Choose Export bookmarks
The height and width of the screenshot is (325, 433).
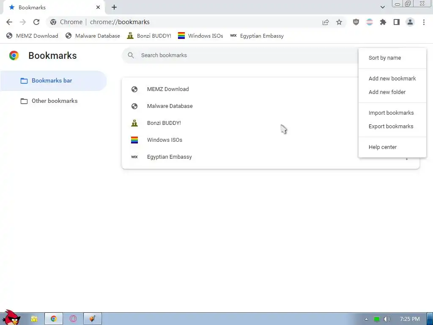pyautogui.click(x=392, y=126)
